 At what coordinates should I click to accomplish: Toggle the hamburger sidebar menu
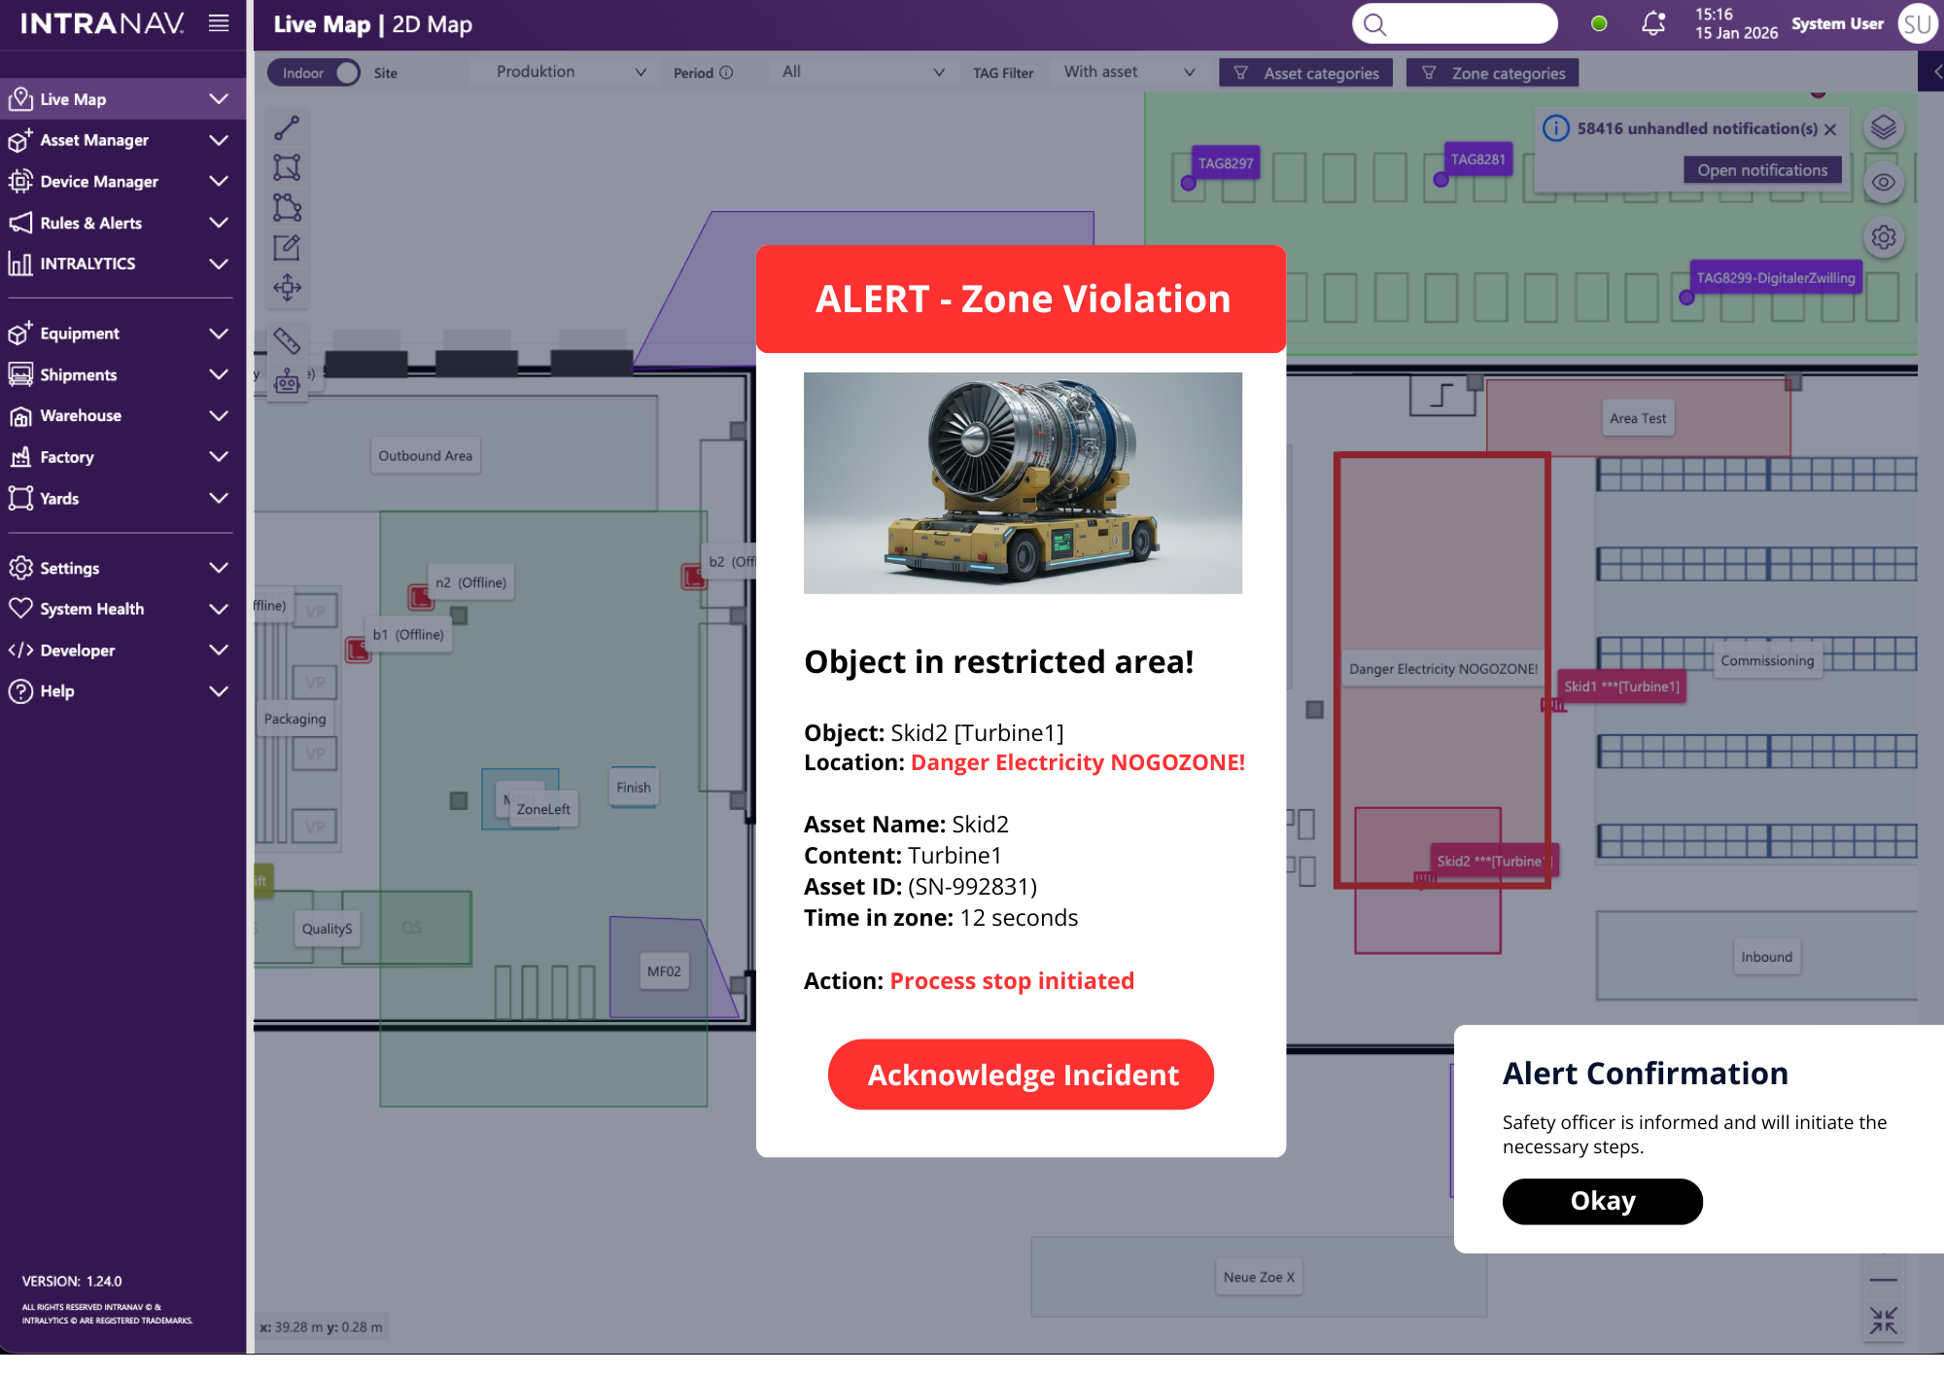219,23
